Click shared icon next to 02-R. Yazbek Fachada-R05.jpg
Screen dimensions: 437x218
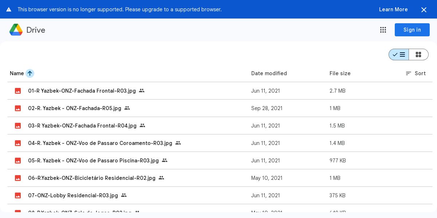[x=127, y=108]
